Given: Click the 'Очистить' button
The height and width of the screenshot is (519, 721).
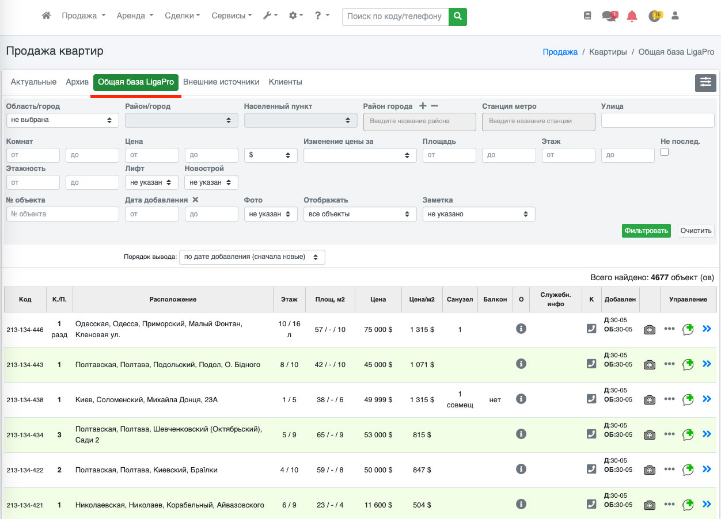Looking at the screenshot, I should [x=696, y=231].
